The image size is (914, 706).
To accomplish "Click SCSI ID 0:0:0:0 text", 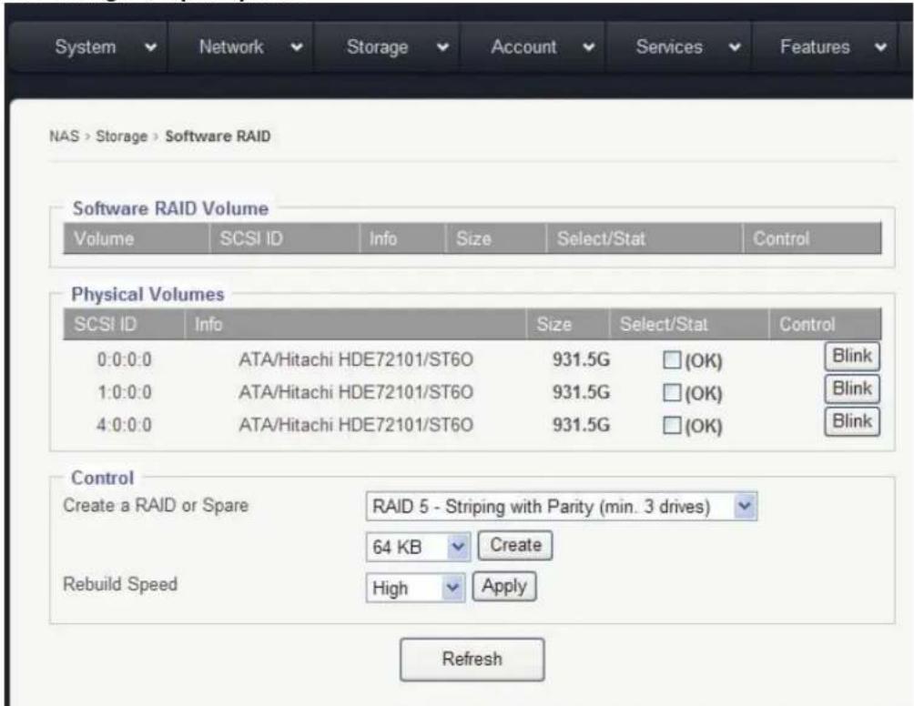I will [124, 360].
